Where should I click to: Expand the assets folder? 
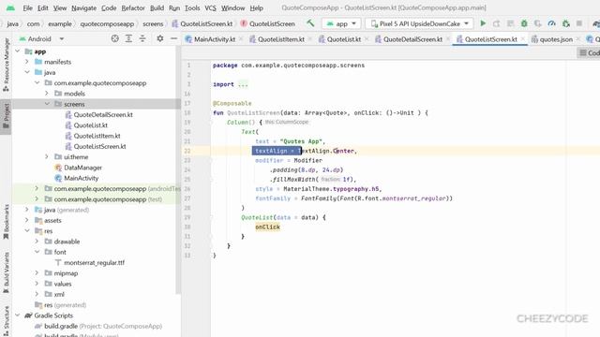coord(27,221)
